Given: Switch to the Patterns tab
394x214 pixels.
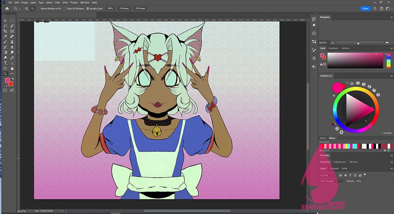Looking at the screenshot, I should click(345, 48).
